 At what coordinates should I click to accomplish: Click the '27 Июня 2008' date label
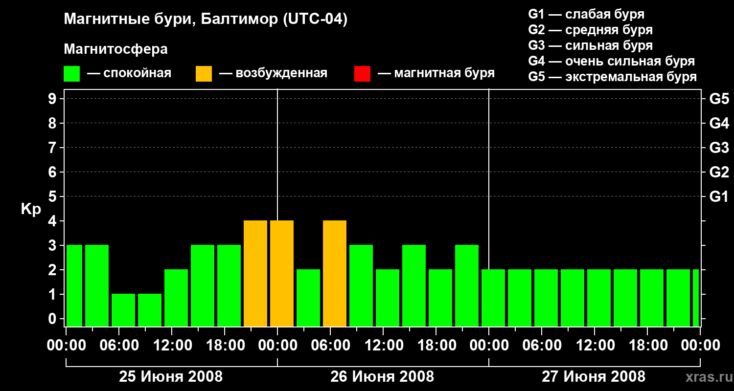pyautogui.click(x=594, y=377)
